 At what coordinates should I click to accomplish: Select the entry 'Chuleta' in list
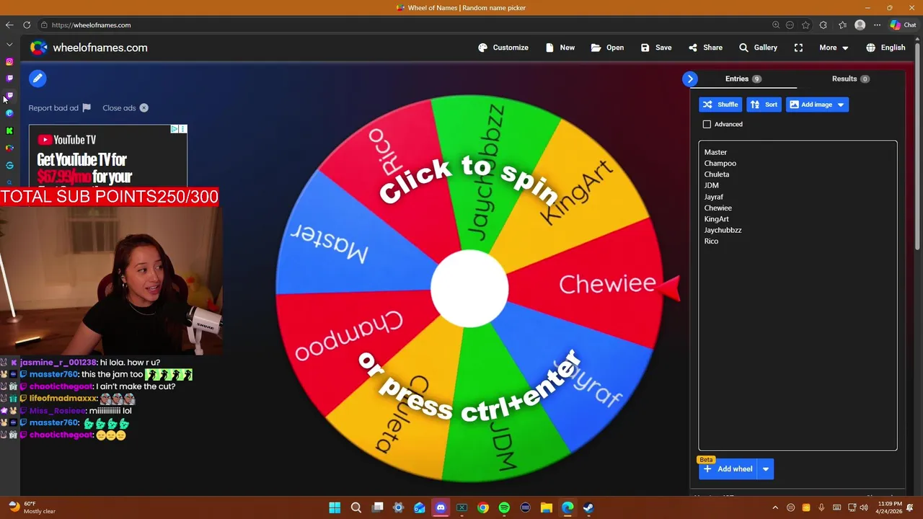coord(716,174)
